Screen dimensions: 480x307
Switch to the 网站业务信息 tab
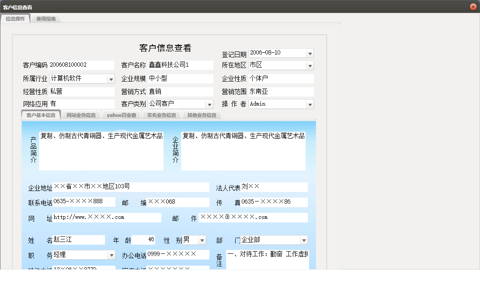point(81,115)
